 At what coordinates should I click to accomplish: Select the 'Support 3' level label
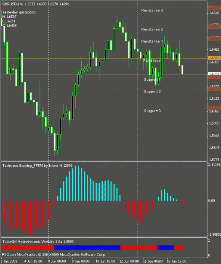[152, 111]
